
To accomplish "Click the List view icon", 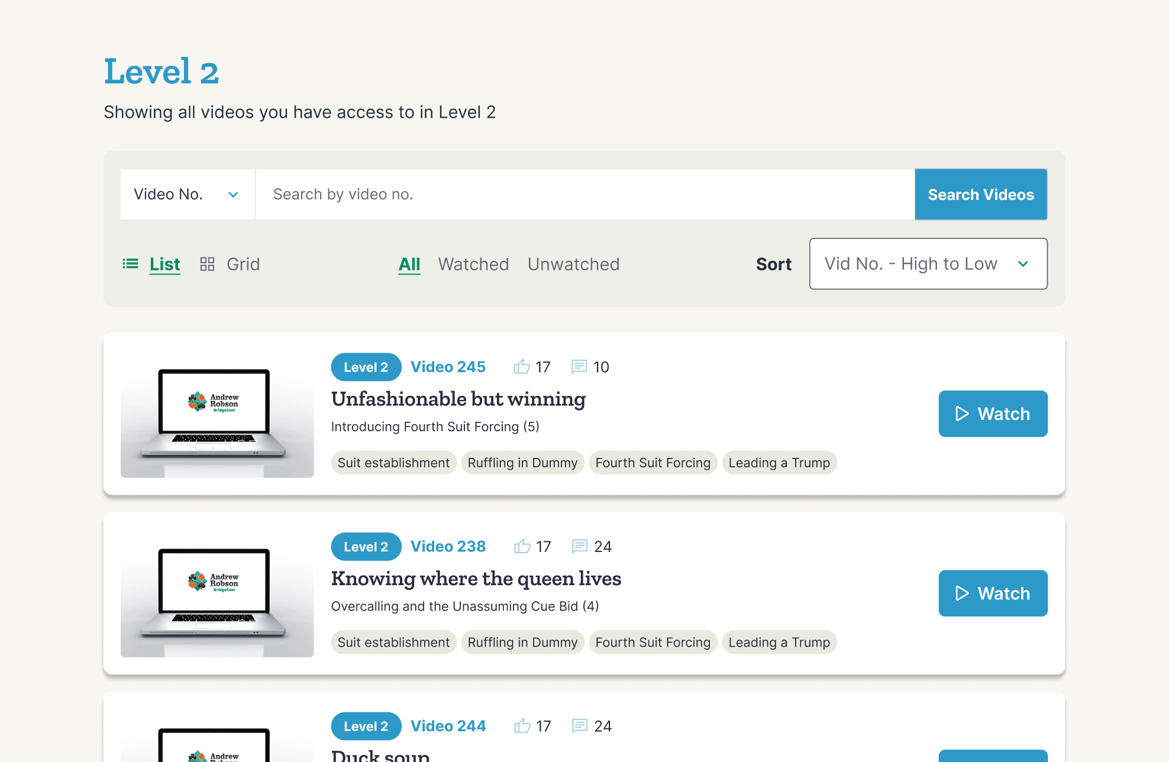I will (x=130, y=264).
